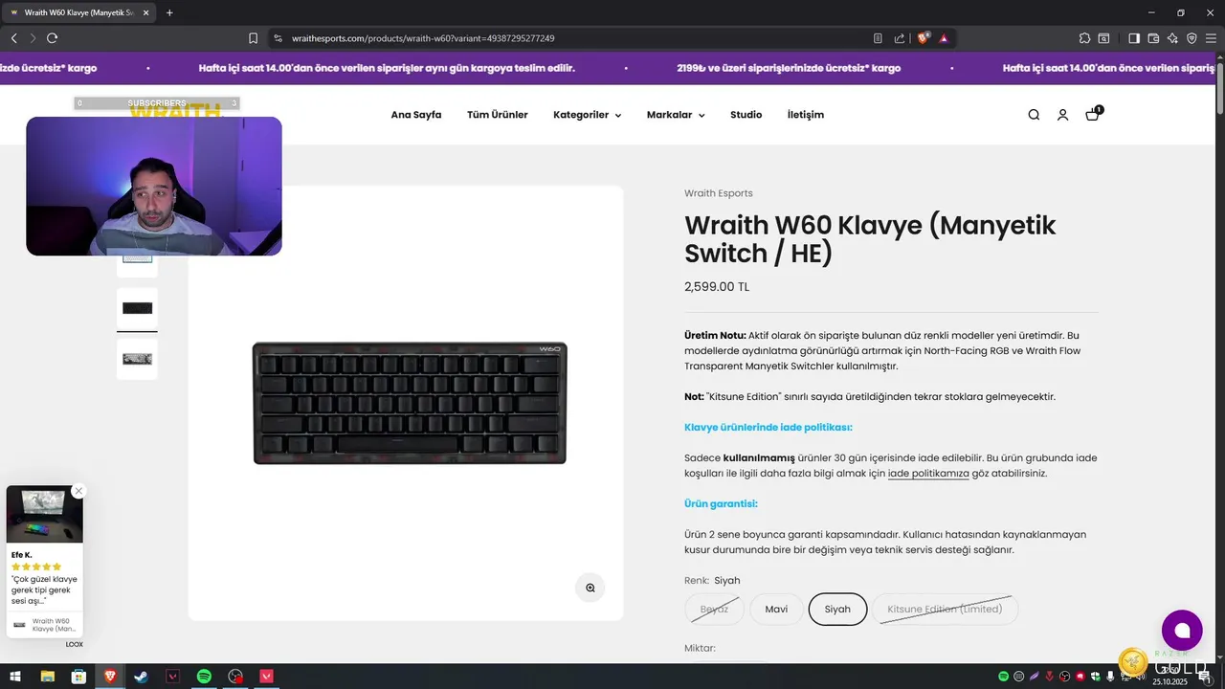Expand the Kategoriler dropdown menu

pyautogui.click(x=587, y=115)
